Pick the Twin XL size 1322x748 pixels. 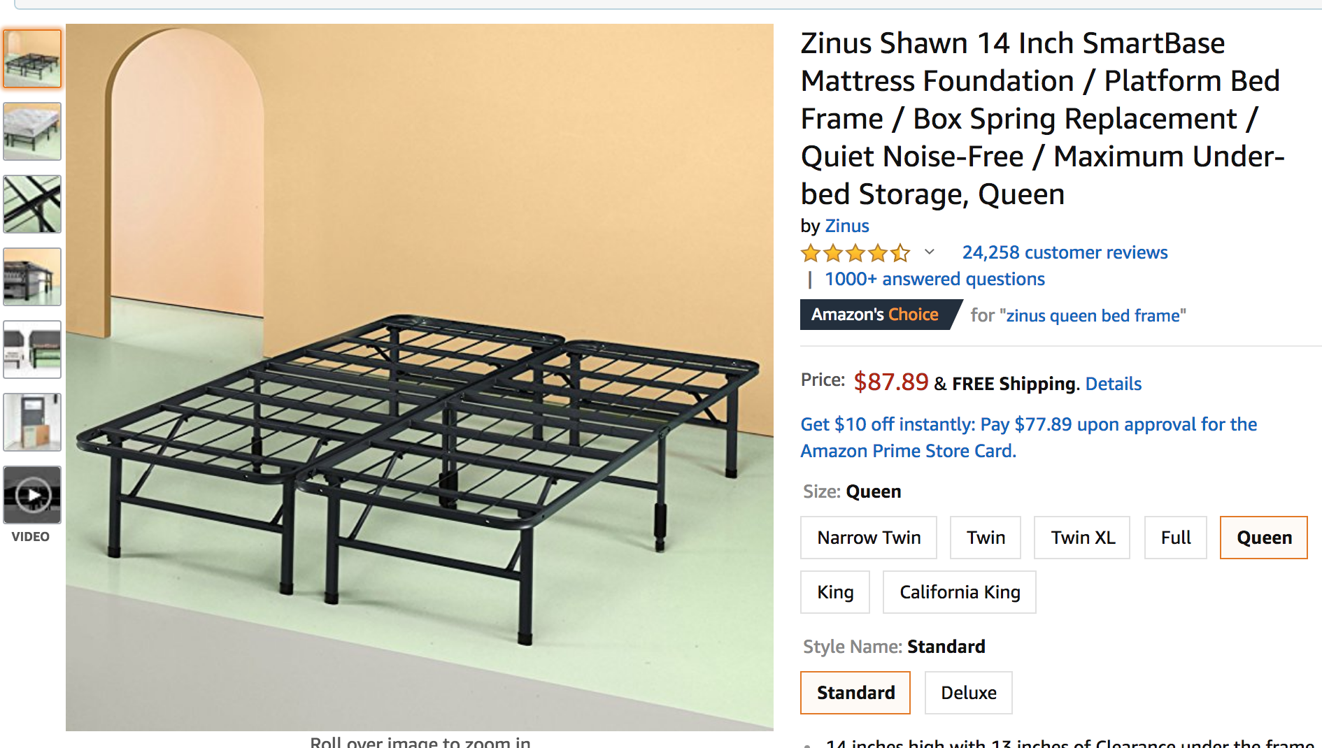click(1082, 538)
